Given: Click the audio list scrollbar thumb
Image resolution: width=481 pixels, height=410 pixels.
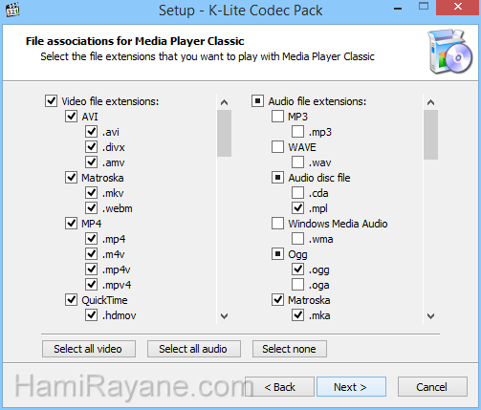Looking at the screenshot, I should coord(430,135).
